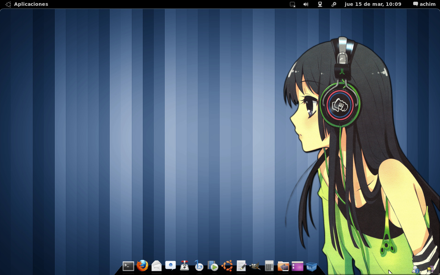The height and width of the screenshot is (275, 440).
Task: Open the wired network icon
Action: coord(320,4)
